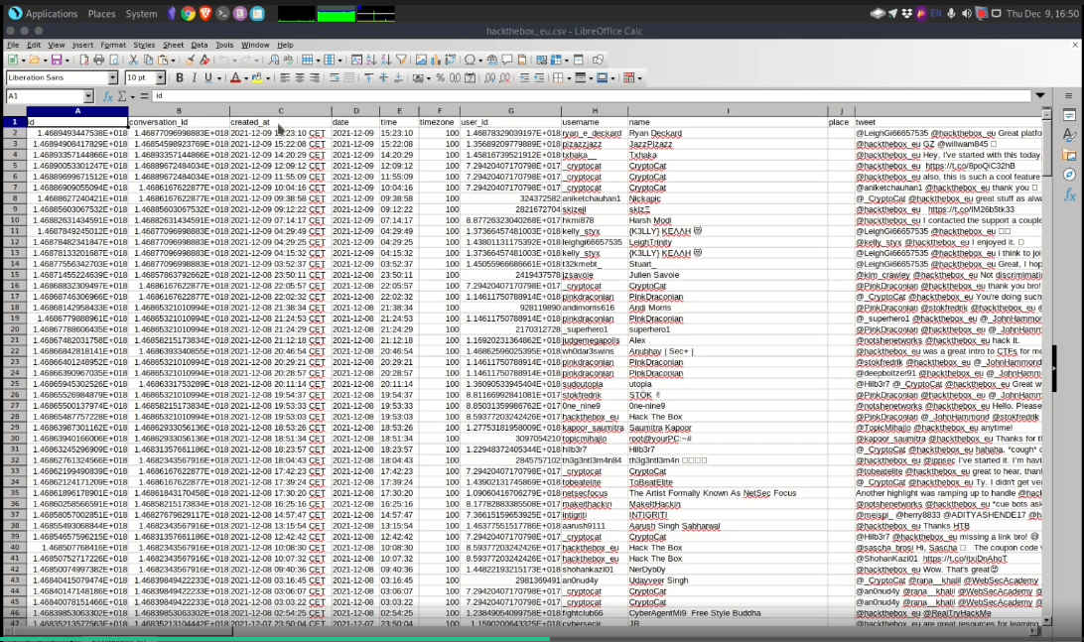
Task: Toggle Italic formatting
Action: point(194,78)
